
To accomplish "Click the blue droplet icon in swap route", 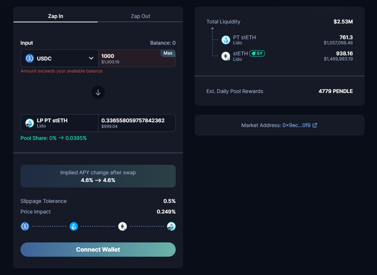I will coord(74,226).
